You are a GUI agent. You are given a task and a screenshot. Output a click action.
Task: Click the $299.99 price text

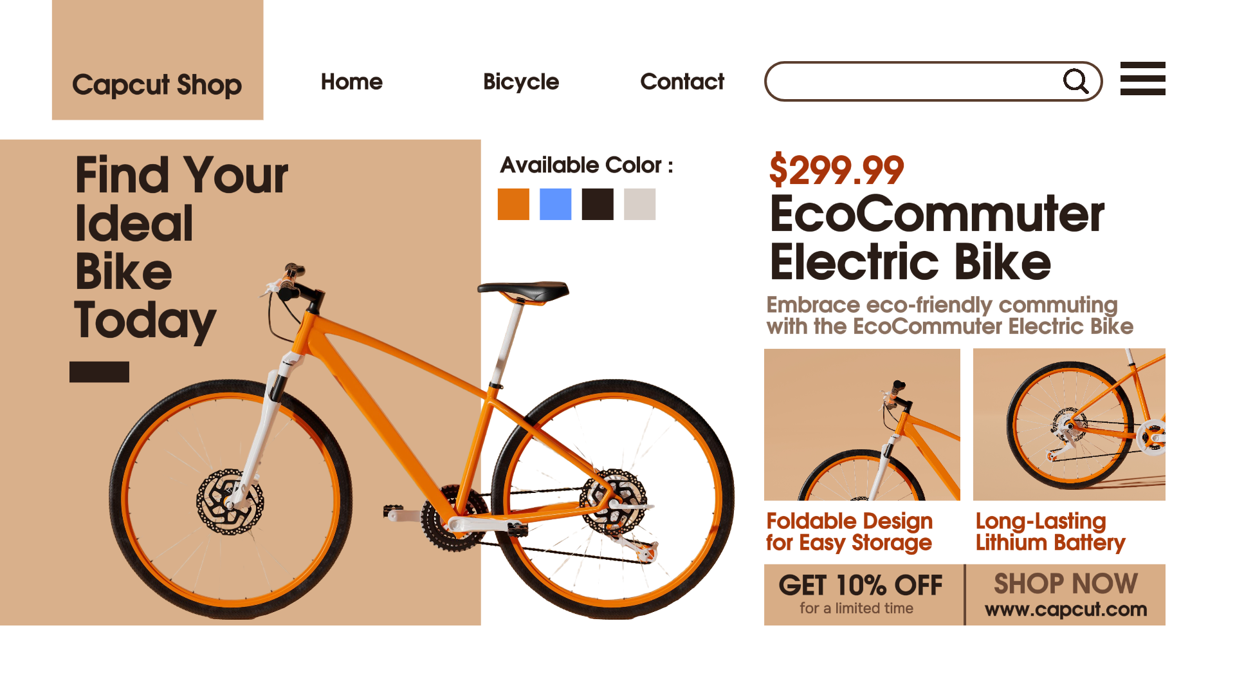pos(836,171)
